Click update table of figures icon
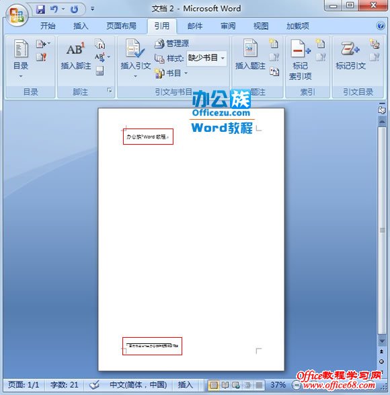 [274, 57]
